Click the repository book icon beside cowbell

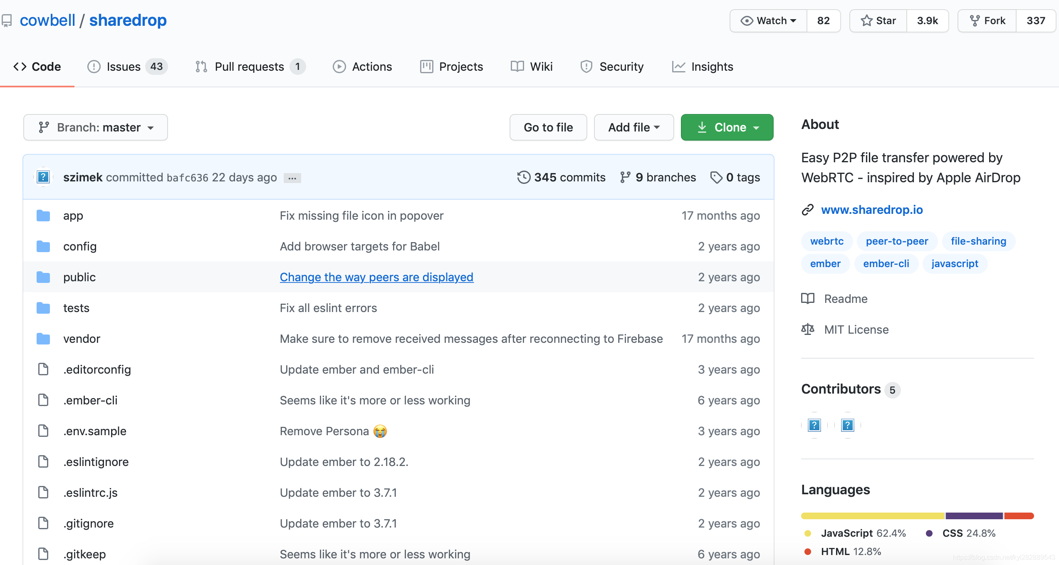tap(6, 20)
